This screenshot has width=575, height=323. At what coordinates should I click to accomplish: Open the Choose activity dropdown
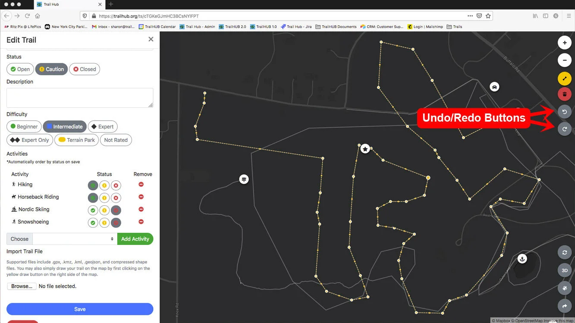tap(75, 239)
